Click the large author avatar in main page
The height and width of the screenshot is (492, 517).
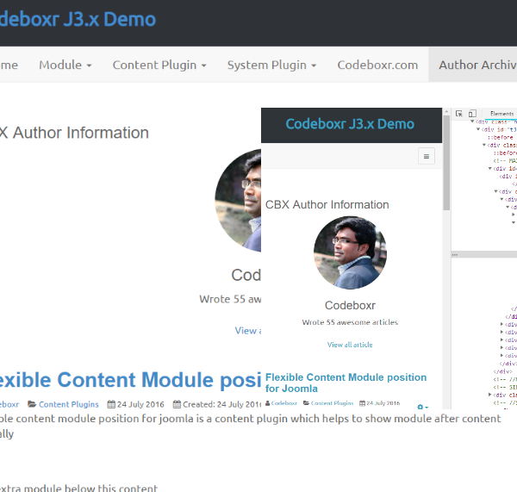click(x=238, y=200)
